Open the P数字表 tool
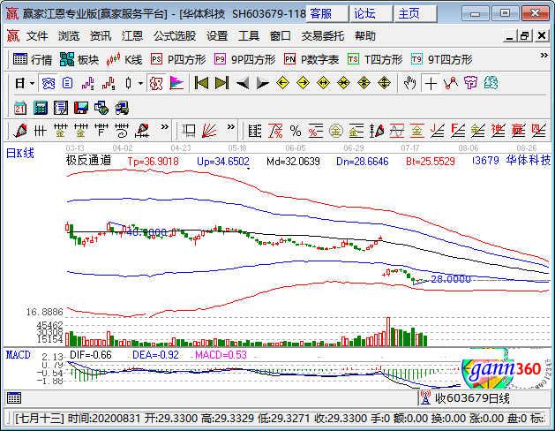 [x=311, y=59]
